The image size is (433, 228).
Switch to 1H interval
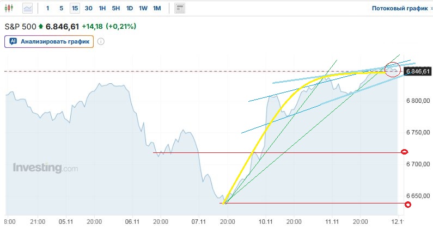(x=102, y=9)
